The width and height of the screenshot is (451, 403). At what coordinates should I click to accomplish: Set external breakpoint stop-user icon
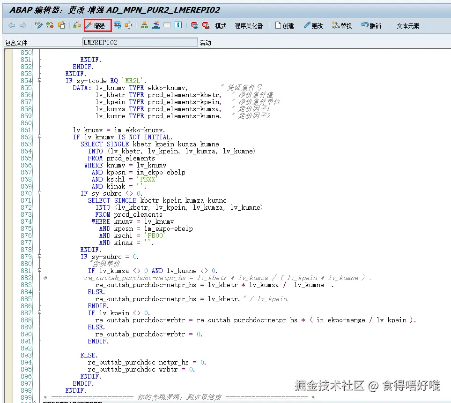pyautogui.click(x=206, y=25)
